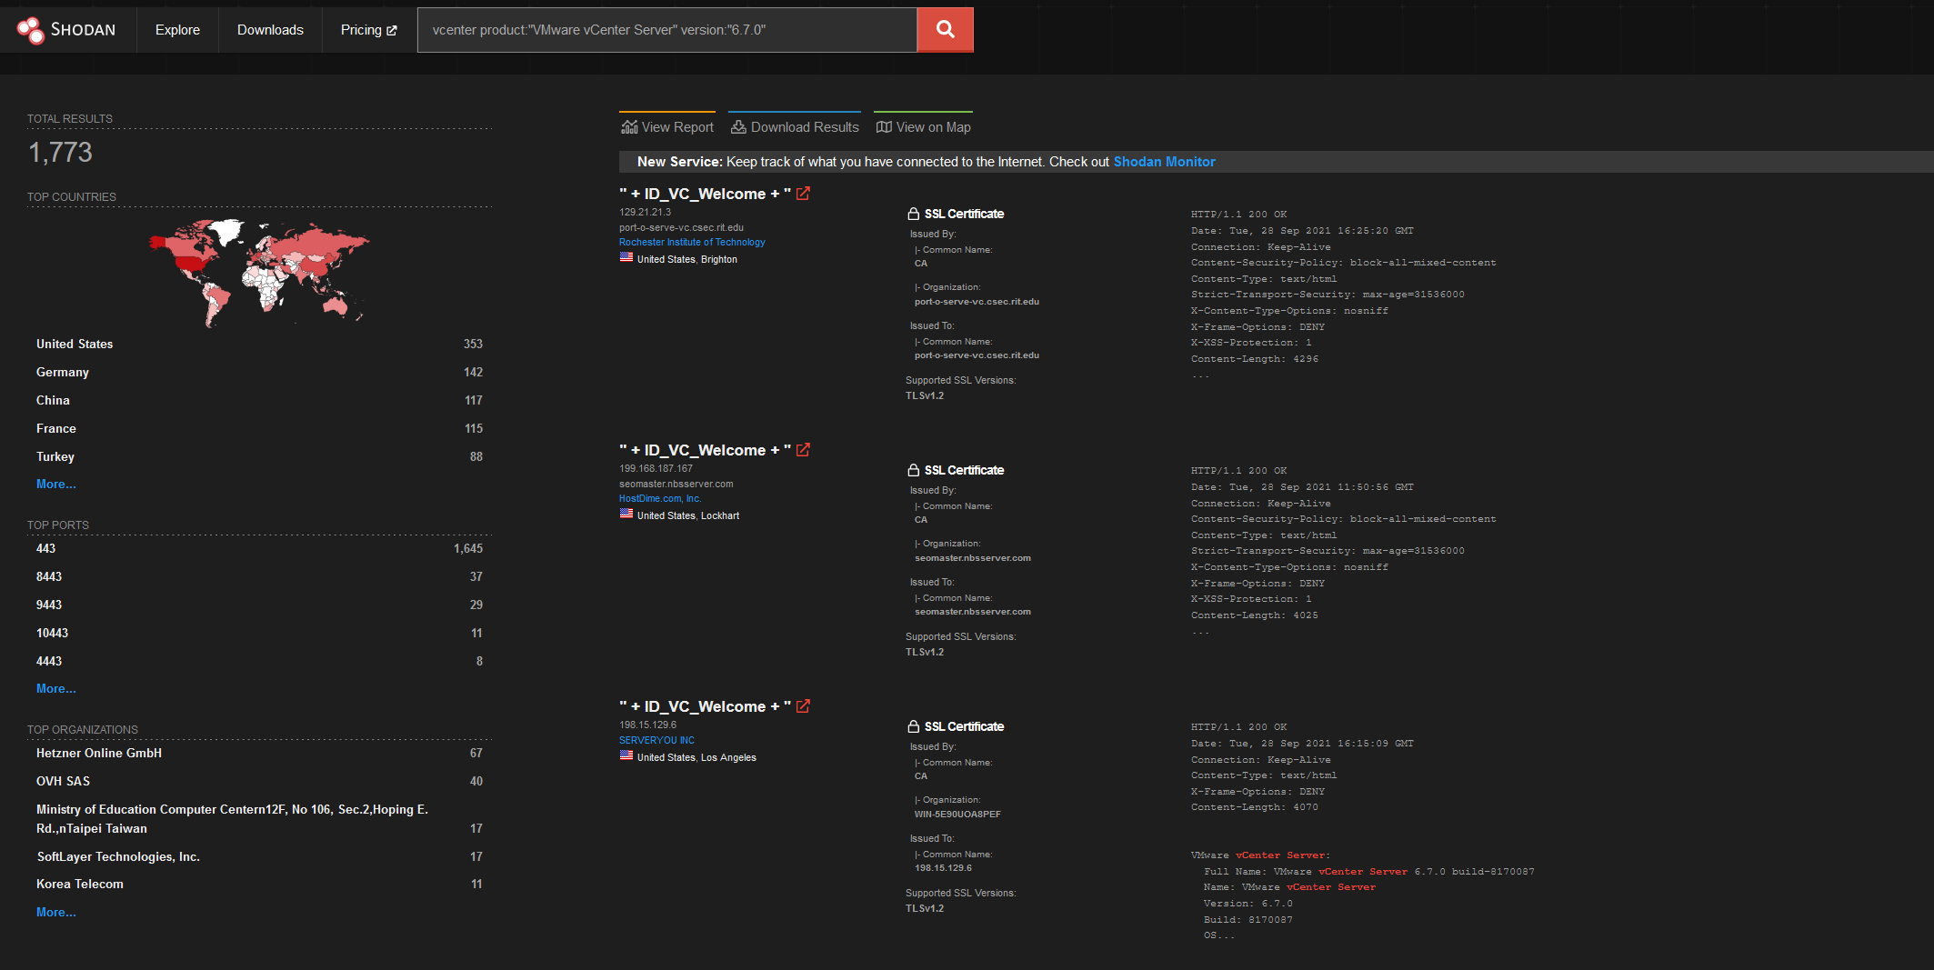
Task: Click SSL Certificate lock icon for port-o-serve-vc result
Action: pos(913,214)
